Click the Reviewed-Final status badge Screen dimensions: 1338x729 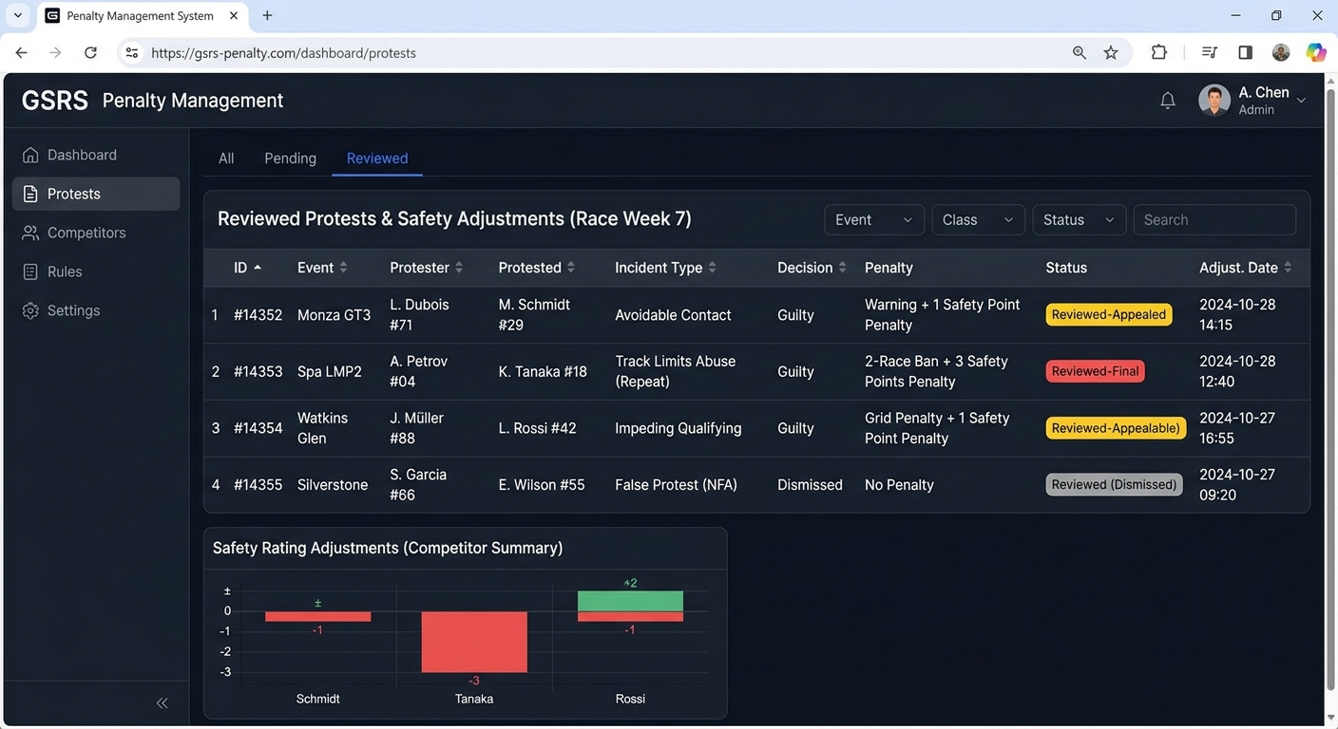(1096, 371)
